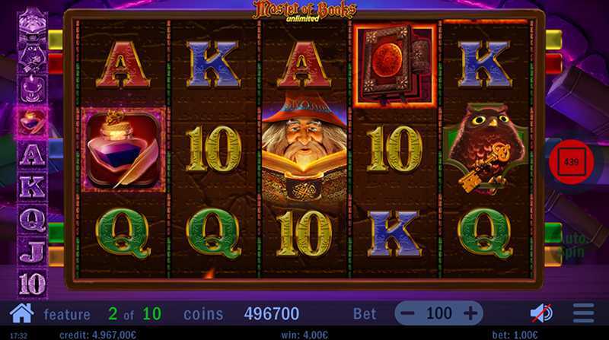Click the bet value 100 field
The width and height of the screenshot is (609, 340).
click(439, 313)
